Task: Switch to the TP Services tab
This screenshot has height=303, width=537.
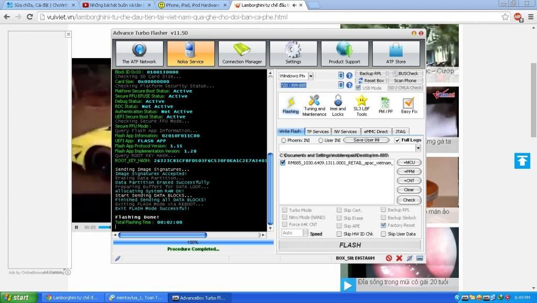Action: click(318, 132)
